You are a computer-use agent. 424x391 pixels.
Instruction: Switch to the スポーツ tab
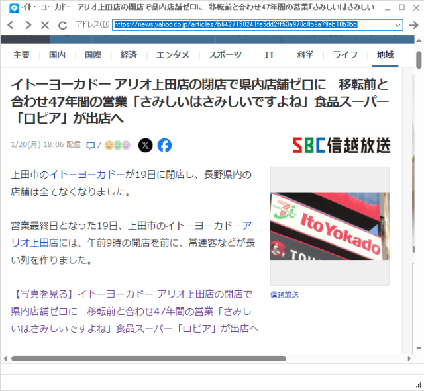pyautogui.click(x=225, y=55)
